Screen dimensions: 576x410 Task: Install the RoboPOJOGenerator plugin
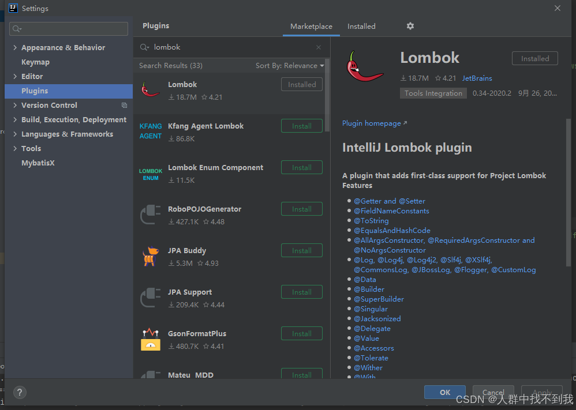click(302, 209)
